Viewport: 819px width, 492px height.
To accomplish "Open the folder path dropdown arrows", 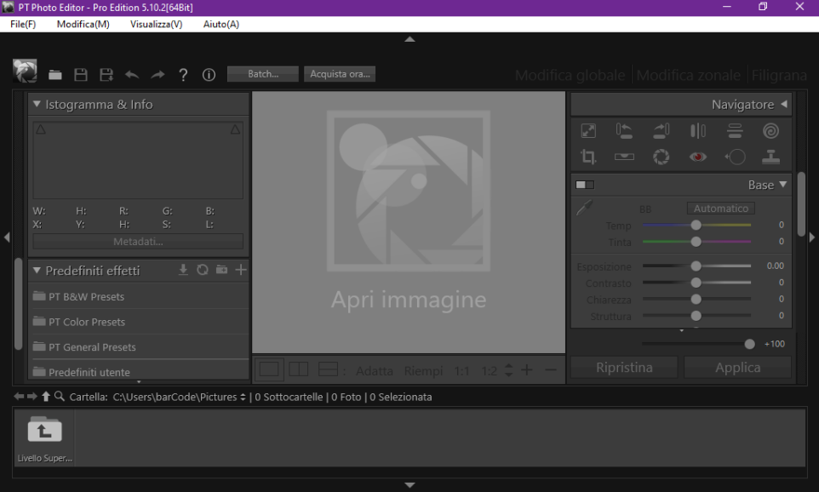I will point(243,397).
